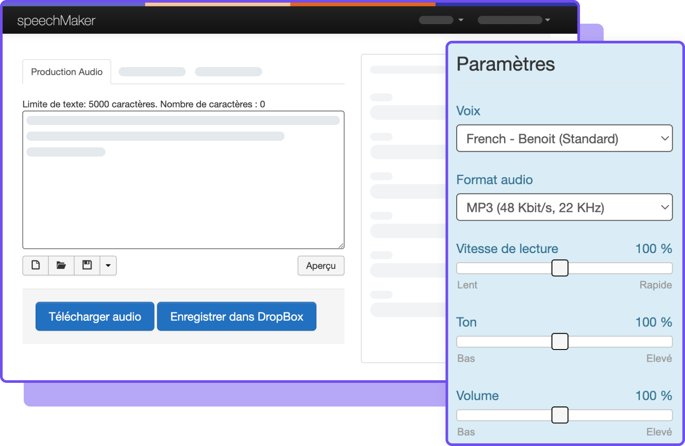Create a new document with the page icon
The height and width of the screenshot is (446, 685).
36,265
